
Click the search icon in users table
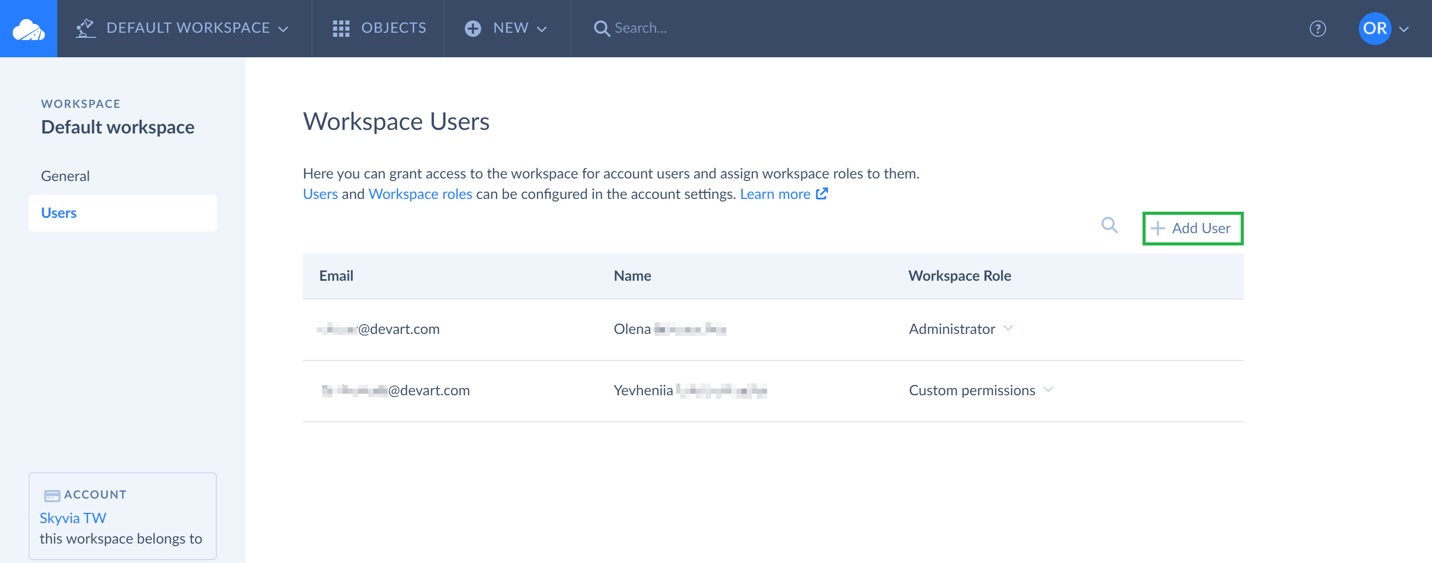click(x=1110, y=227)
